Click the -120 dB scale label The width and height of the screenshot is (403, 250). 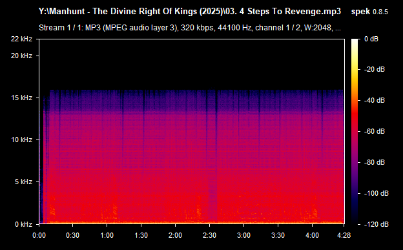377,224
